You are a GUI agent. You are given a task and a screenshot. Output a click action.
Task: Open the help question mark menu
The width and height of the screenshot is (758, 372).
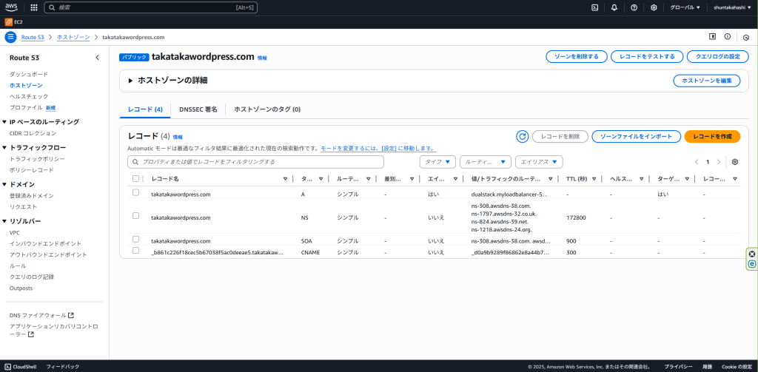(x=634, y=7)
